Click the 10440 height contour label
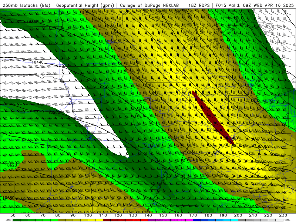The image size is (296, 222). tap(38, 62)
